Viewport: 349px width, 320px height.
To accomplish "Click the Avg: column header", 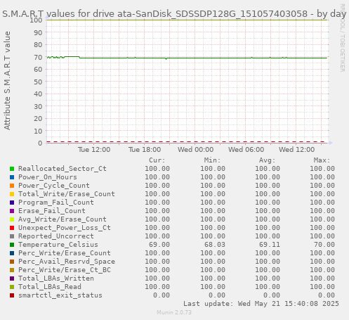I will coord(267,160).
